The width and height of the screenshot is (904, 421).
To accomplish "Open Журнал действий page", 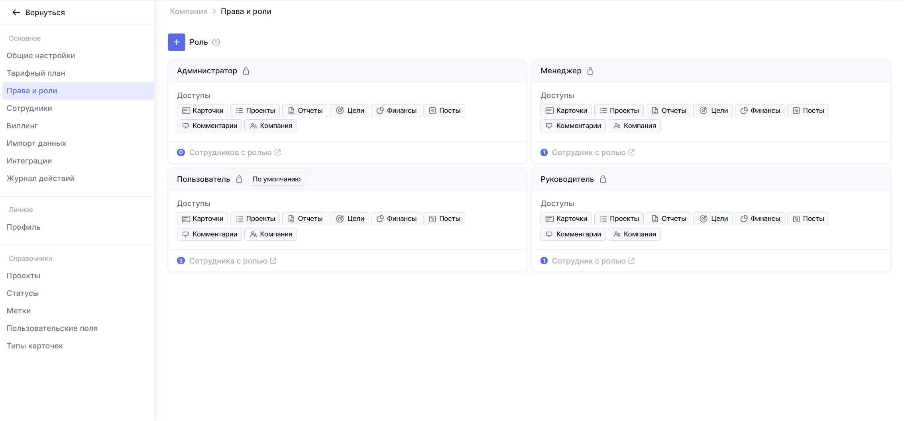I will (x=41, y=178).
